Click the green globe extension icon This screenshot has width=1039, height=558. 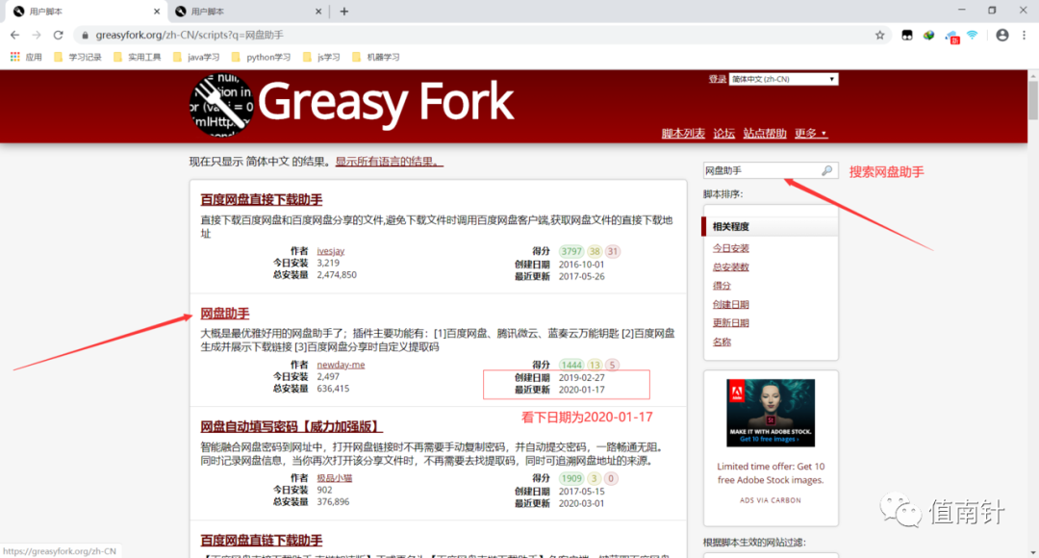[x=929, y=36]
